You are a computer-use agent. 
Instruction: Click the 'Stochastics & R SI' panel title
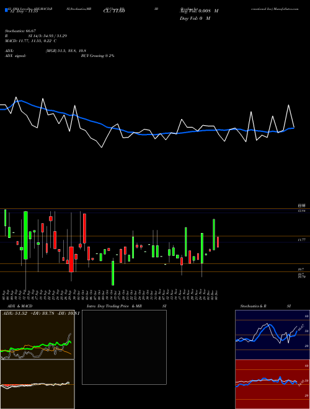point(265,306)
